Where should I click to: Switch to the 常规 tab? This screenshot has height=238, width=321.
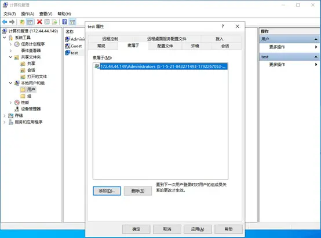pyautogui.click(x=101, y=46)
